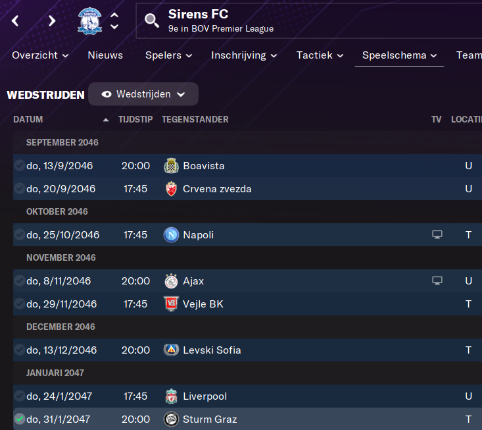482x430 pixels.
Task: Open the Wedstrijden view dropdown
Action: pos(143,94)
